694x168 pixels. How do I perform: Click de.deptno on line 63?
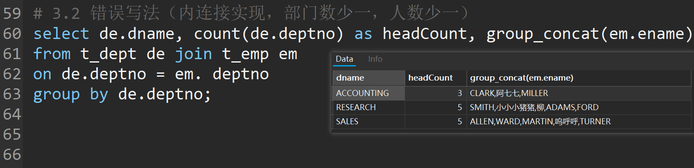(160, 94)
